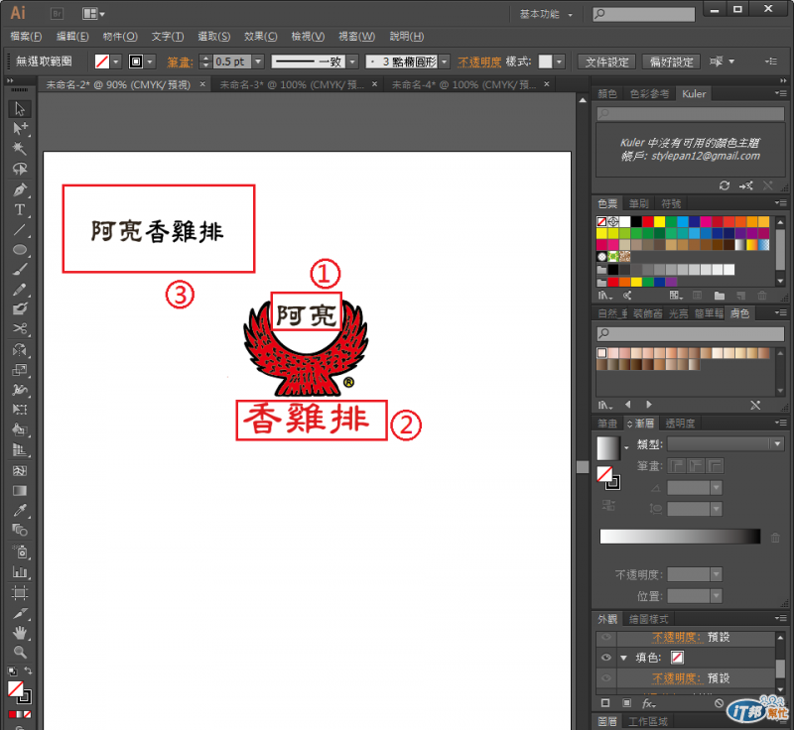Activate the Hand tool
This screenshot has width=794, height=730.
[x=20, y=633]
